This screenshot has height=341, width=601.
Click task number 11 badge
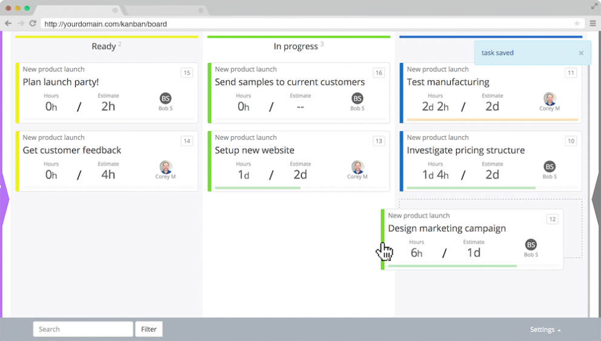click(x=571, y=73)
